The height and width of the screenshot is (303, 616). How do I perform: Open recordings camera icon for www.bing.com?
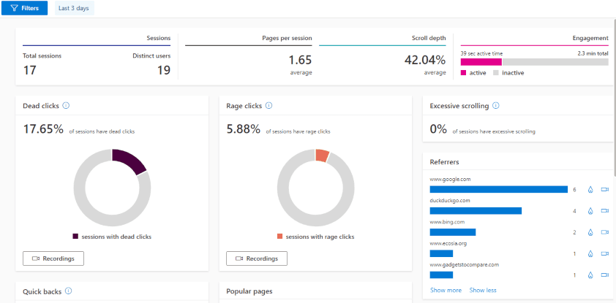(x=604, y=232)
